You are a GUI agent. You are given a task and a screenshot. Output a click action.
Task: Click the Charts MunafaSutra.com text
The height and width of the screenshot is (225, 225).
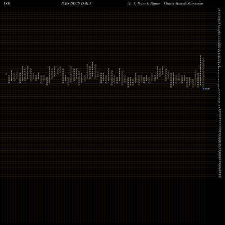(x=183, y=4)
